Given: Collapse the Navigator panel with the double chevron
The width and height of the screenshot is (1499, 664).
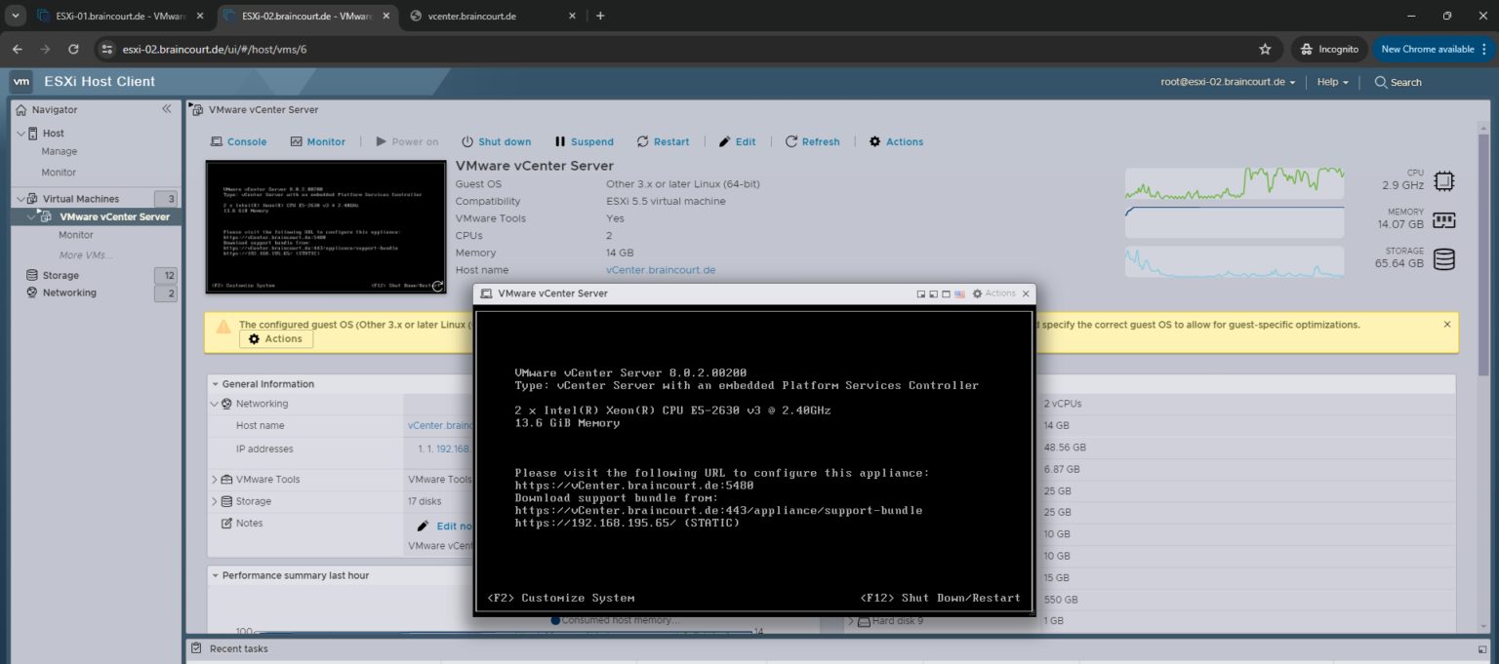Looking at the screenshot, I should (167, 108).
